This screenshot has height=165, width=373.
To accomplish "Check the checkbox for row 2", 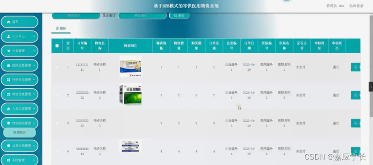I will (x=56, y=95).
